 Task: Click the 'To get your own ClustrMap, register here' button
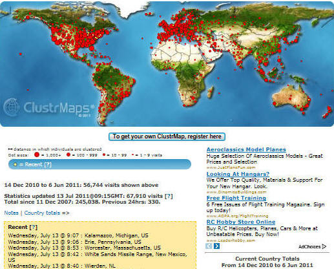[x=167, y=136]
